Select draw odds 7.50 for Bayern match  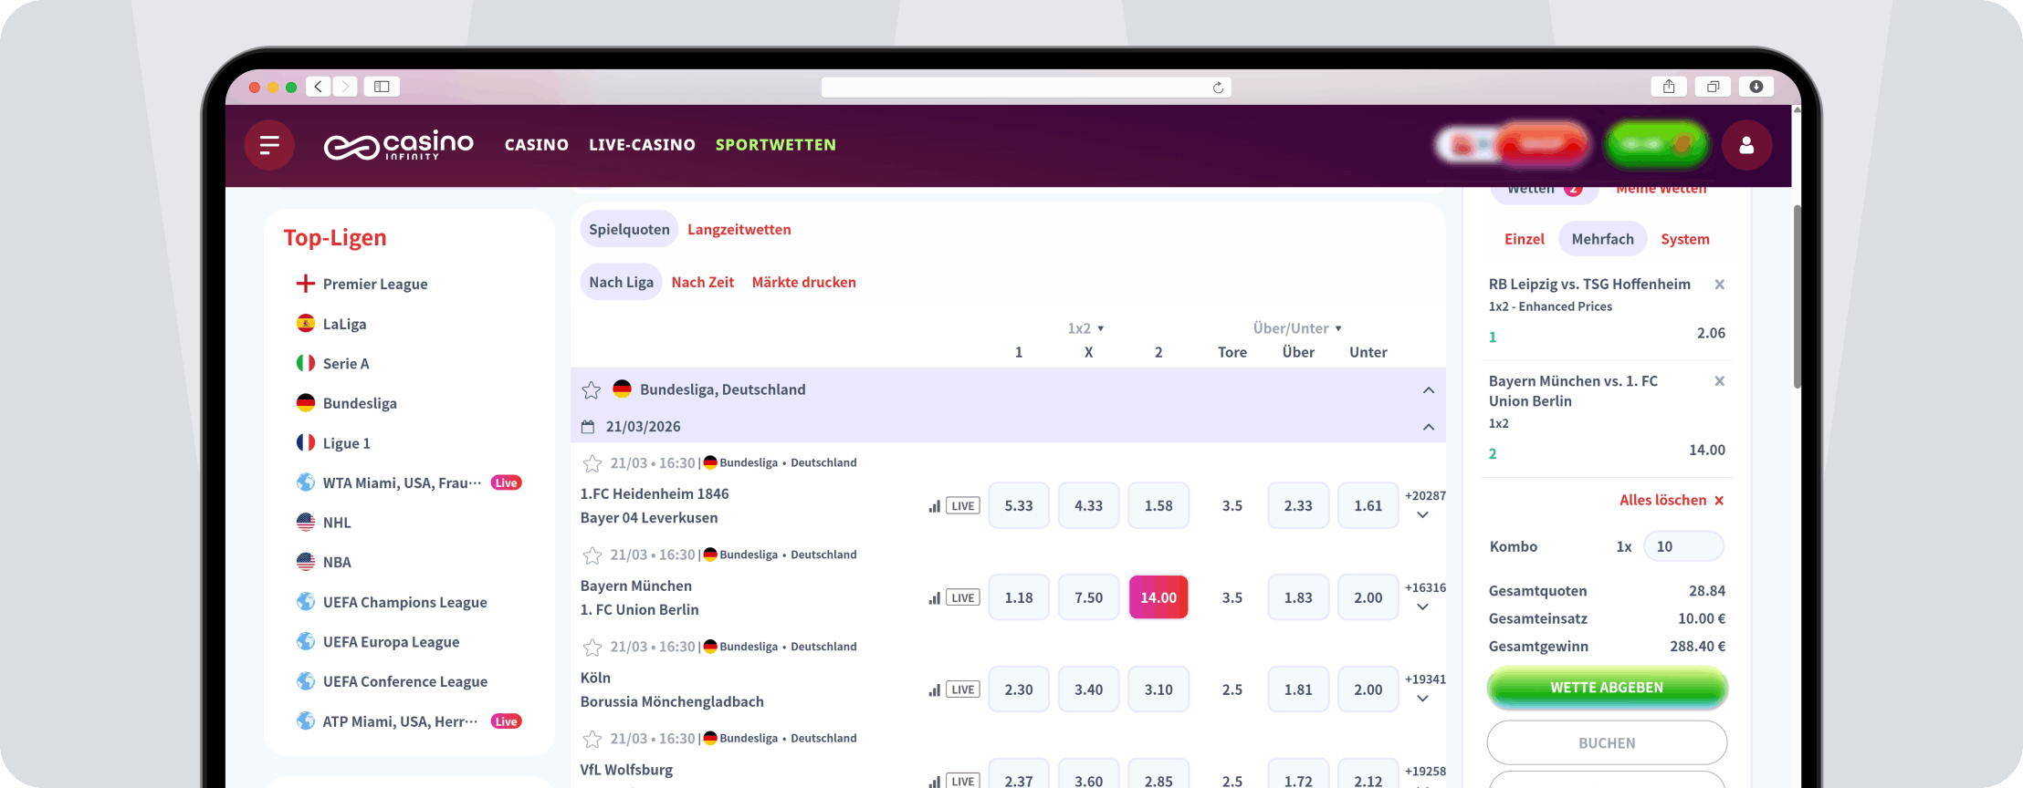point(1088,597)
